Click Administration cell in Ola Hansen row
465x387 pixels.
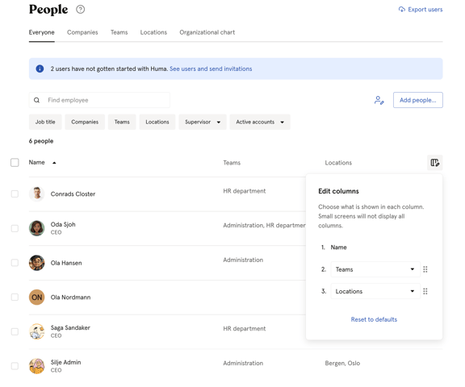[243, 260]
